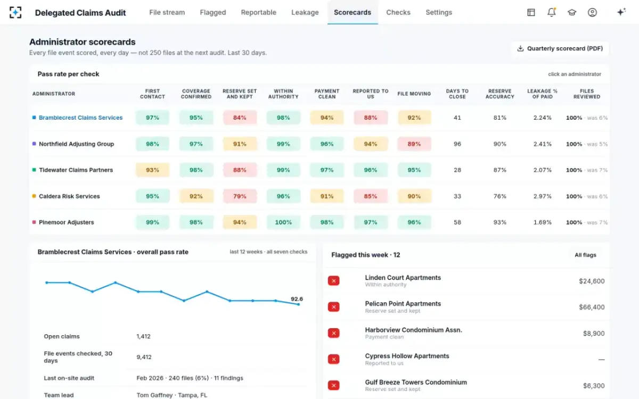Switch to the Flagged tab

(213, 12)
